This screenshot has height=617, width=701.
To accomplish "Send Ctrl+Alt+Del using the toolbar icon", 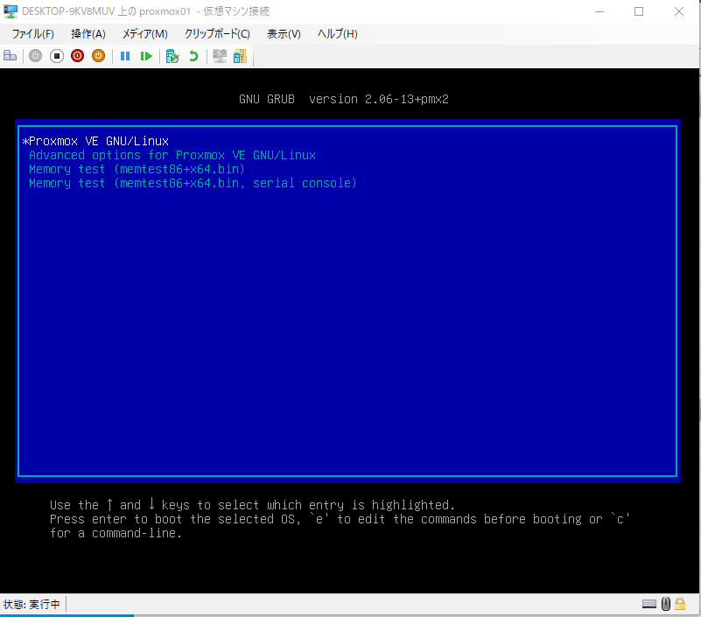I will 11,56.
